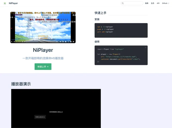
Task: Open the 指南 navigation item
Action: click(146, 3)
